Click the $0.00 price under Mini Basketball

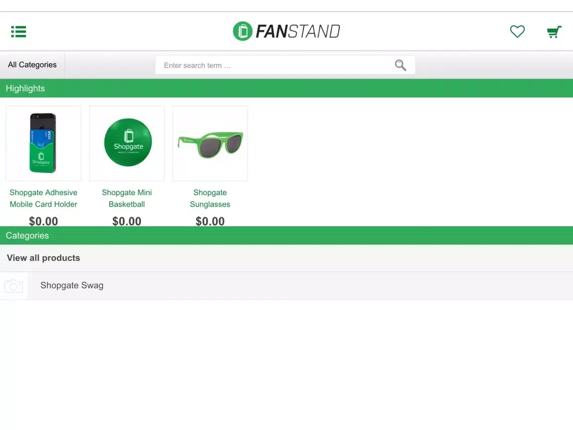click(x=127, y=221)
